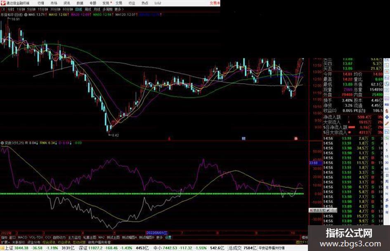Open the 互动问答 tab

coord(79,242)
